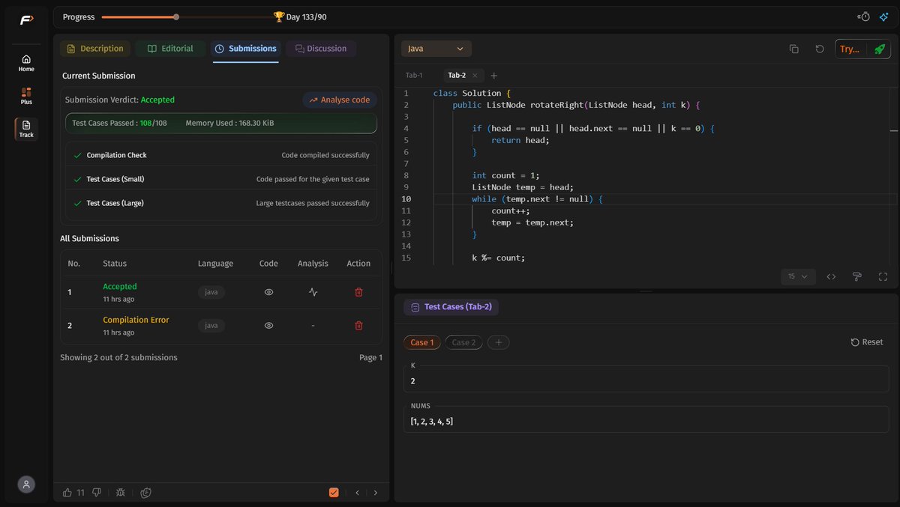Click java tag of Accepted submission
Screen dimensions: 900x507
[211, 292]
